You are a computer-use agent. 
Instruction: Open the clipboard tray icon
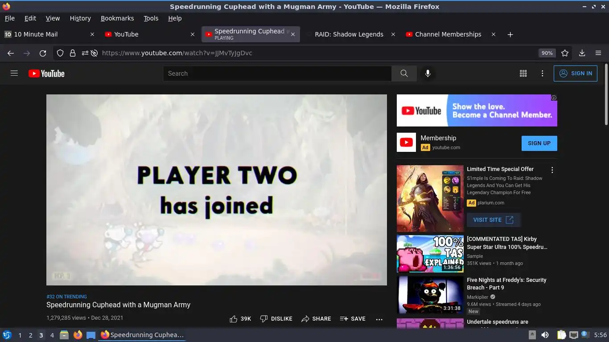point(562,335)
